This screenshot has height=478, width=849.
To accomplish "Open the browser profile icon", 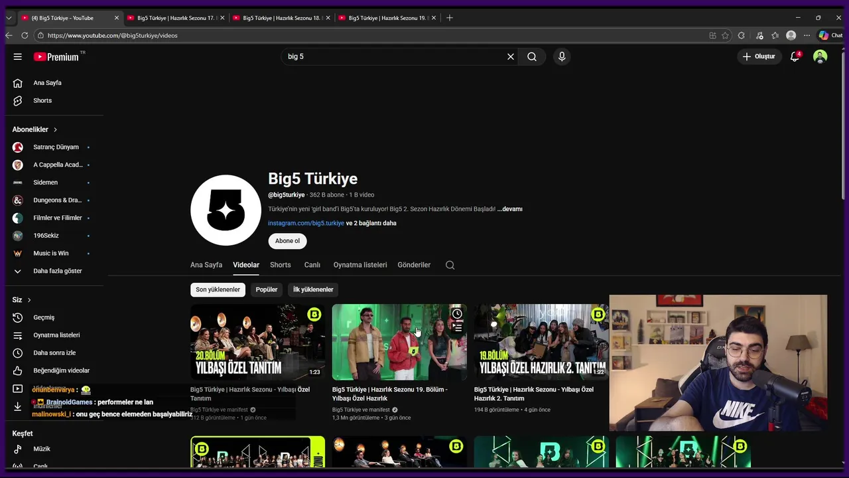I will pyautogui.click(x=791, y=35).
